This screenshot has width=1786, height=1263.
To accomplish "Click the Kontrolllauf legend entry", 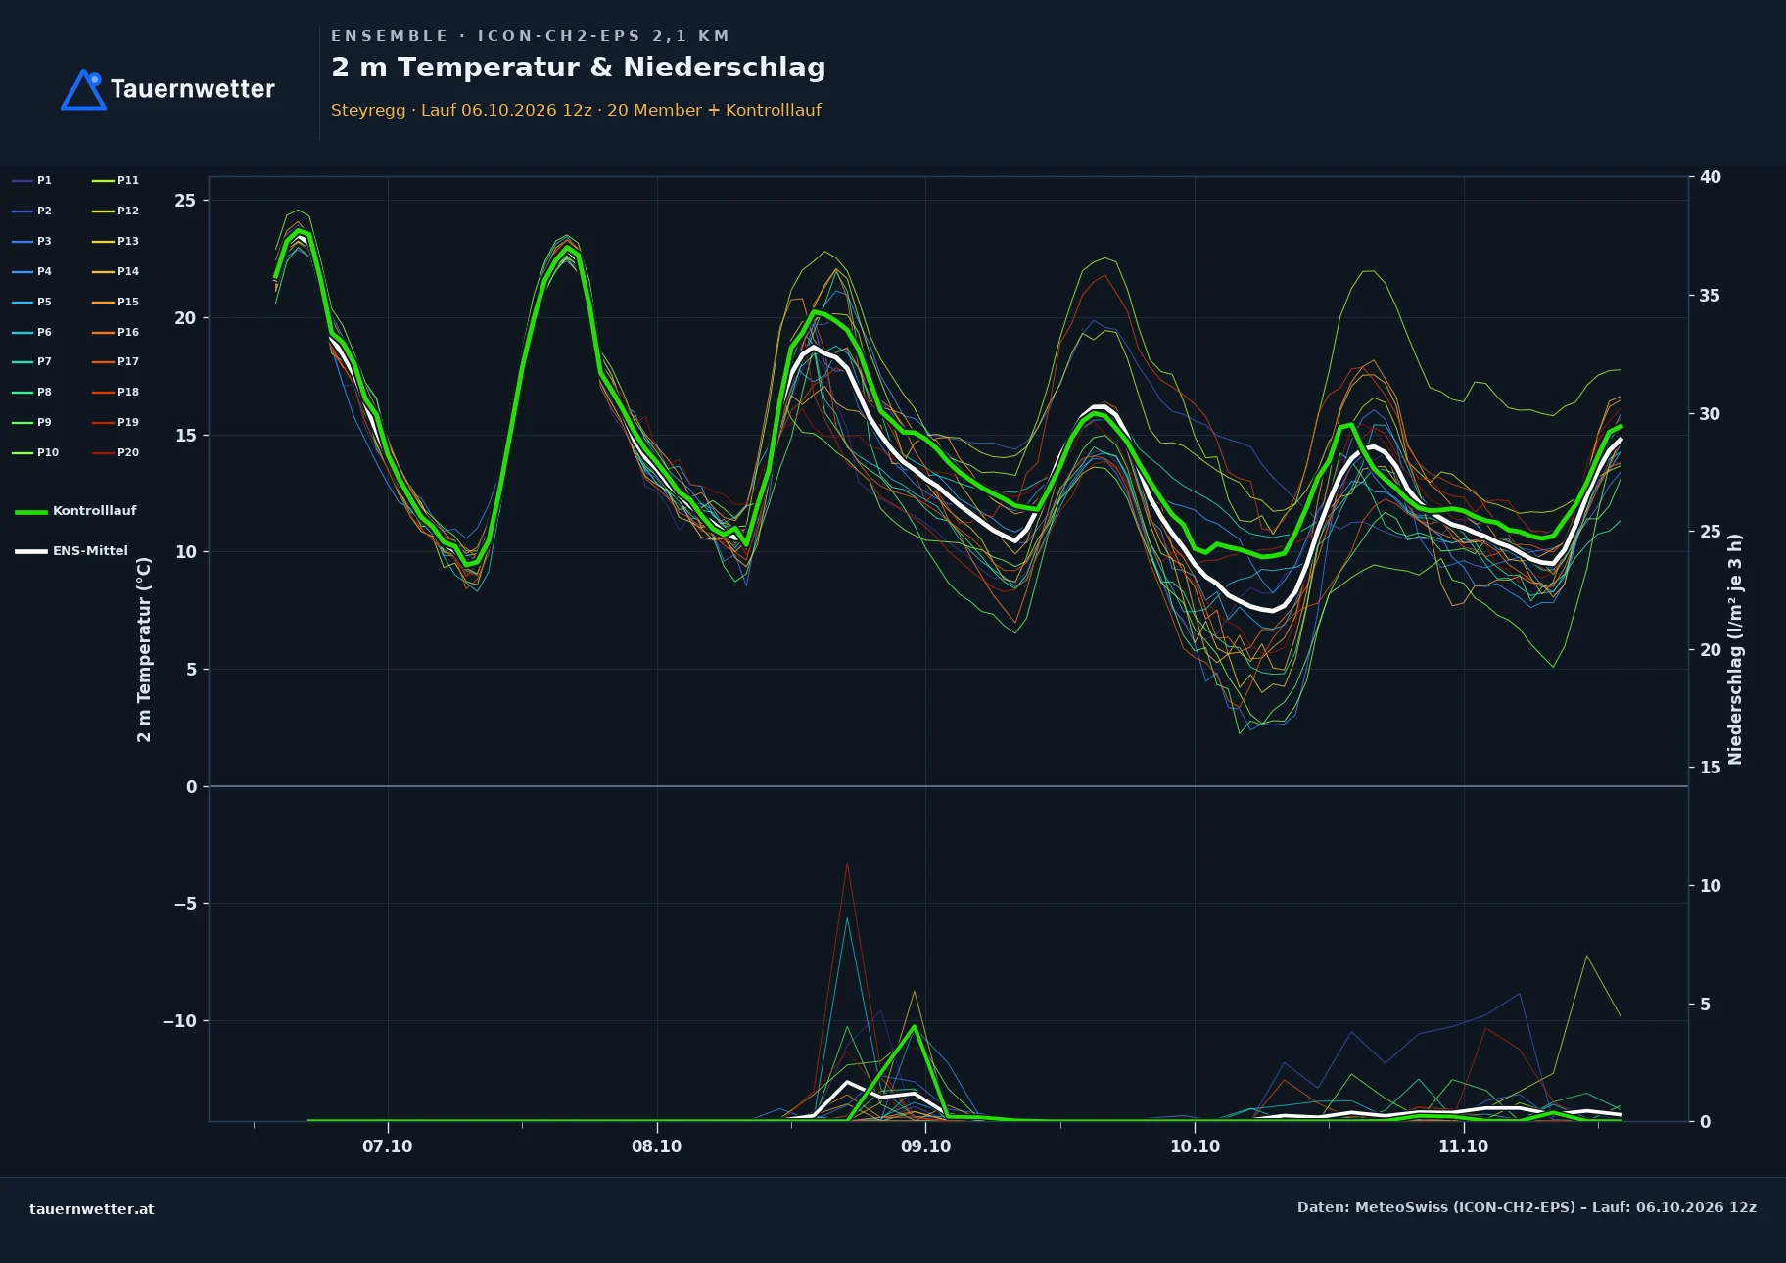I will click(x=75, y=511).
